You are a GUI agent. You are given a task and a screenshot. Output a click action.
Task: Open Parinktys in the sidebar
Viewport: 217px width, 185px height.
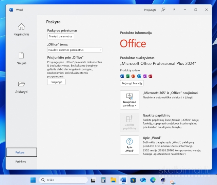click(x=21, y=162)
